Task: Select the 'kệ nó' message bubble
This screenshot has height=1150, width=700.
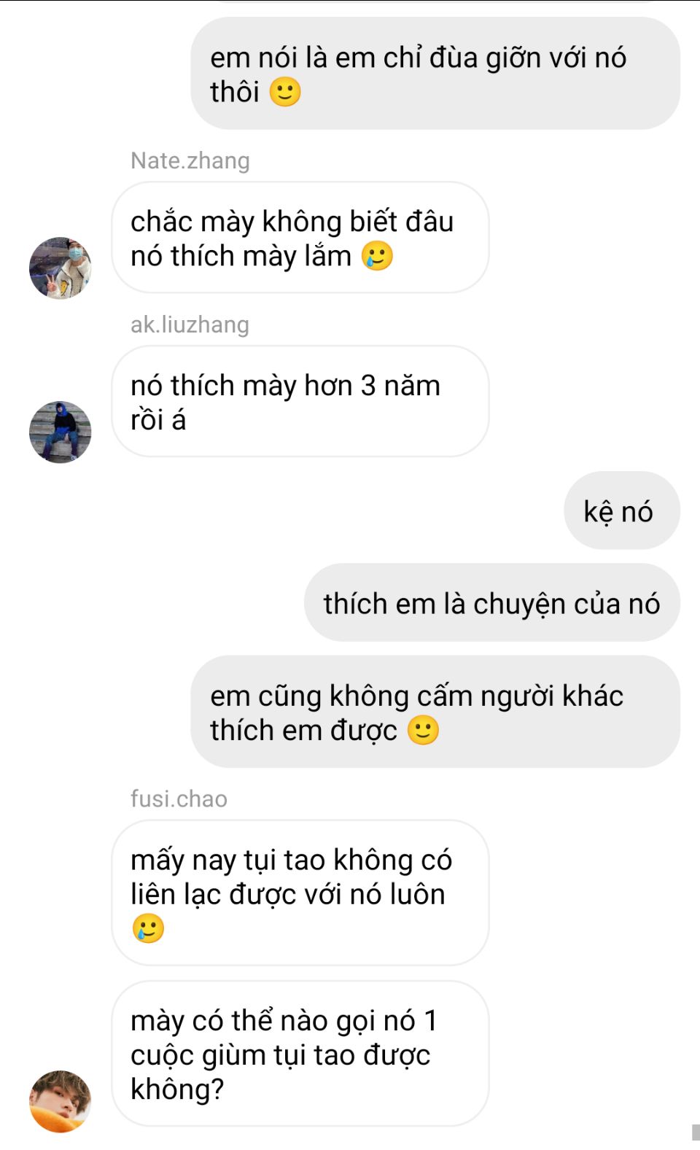Action: coord(621,511)
